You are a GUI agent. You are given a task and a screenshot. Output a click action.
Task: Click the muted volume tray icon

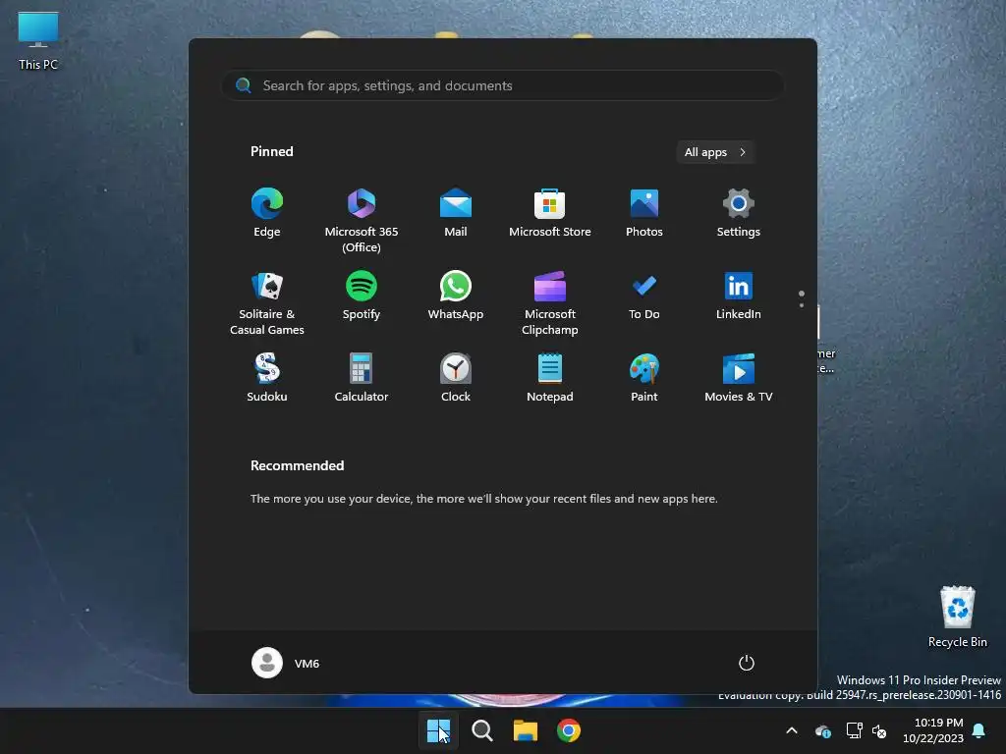(879, 730)
